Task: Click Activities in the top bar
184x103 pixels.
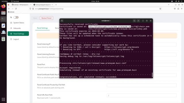Action: tap(5, 1)
